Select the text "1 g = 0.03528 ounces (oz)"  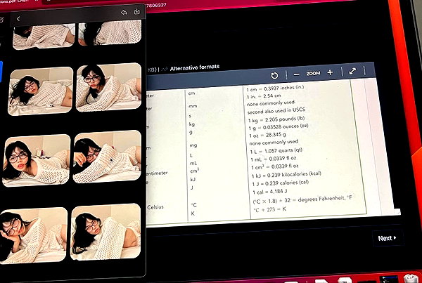coord(279,127)
